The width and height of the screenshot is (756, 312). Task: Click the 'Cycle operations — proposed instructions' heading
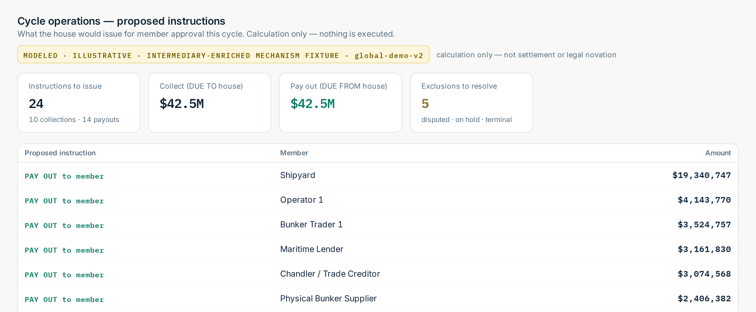(x=121, y=21)
